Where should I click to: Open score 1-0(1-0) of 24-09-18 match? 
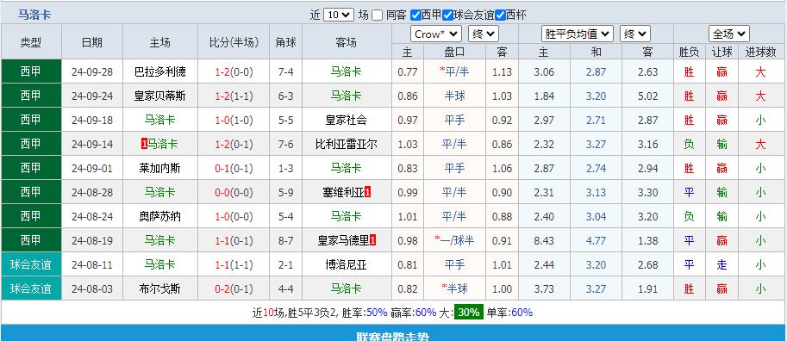(x=234, y=120)
